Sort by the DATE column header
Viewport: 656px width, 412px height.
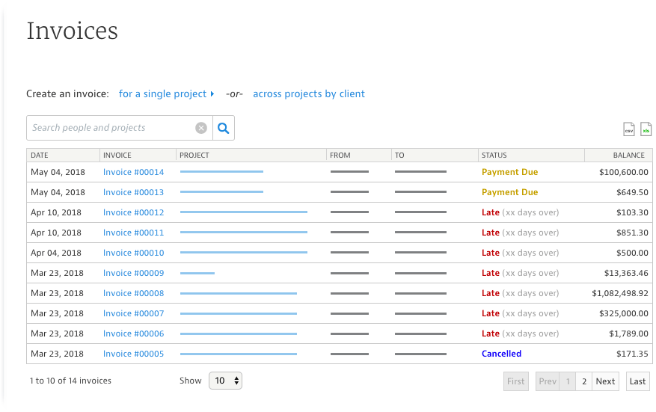pyautogui.click(x=40, y=156)
